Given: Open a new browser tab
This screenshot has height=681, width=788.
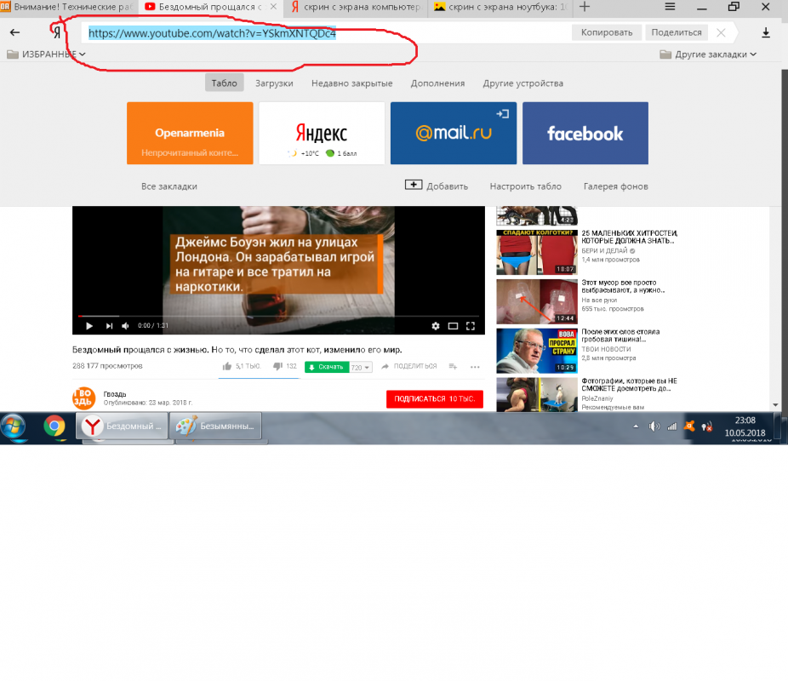Looking at the screenshot, I should (x=585, y=7).
